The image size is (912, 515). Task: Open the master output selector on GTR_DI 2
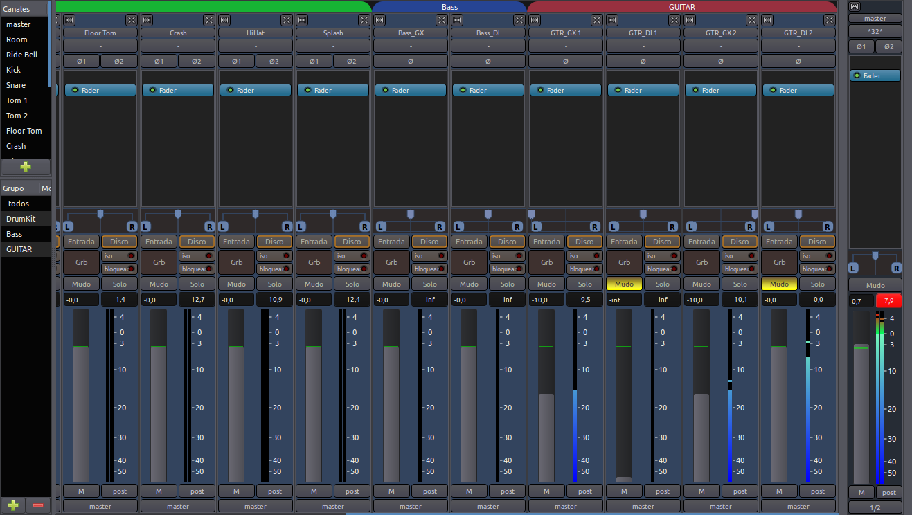pyautogui.click(x=798, y=506)
